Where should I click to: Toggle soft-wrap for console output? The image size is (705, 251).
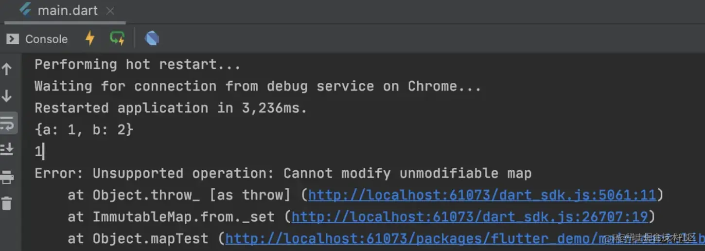pyautogui.click(x=7, y=124)
